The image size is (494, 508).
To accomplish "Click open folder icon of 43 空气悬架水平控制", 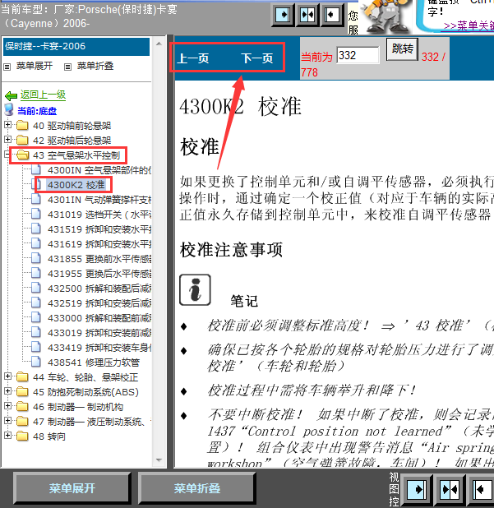I will click(x=22, y=155).
